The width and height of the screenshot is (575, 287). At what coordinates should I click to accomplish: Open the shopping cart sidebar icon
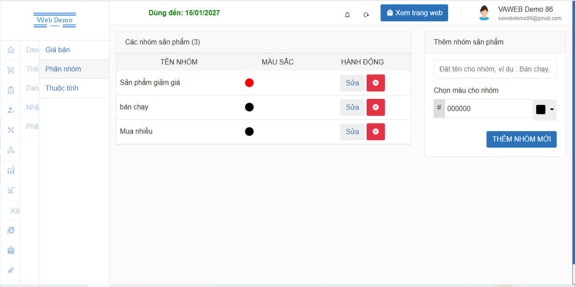(11, 70)
